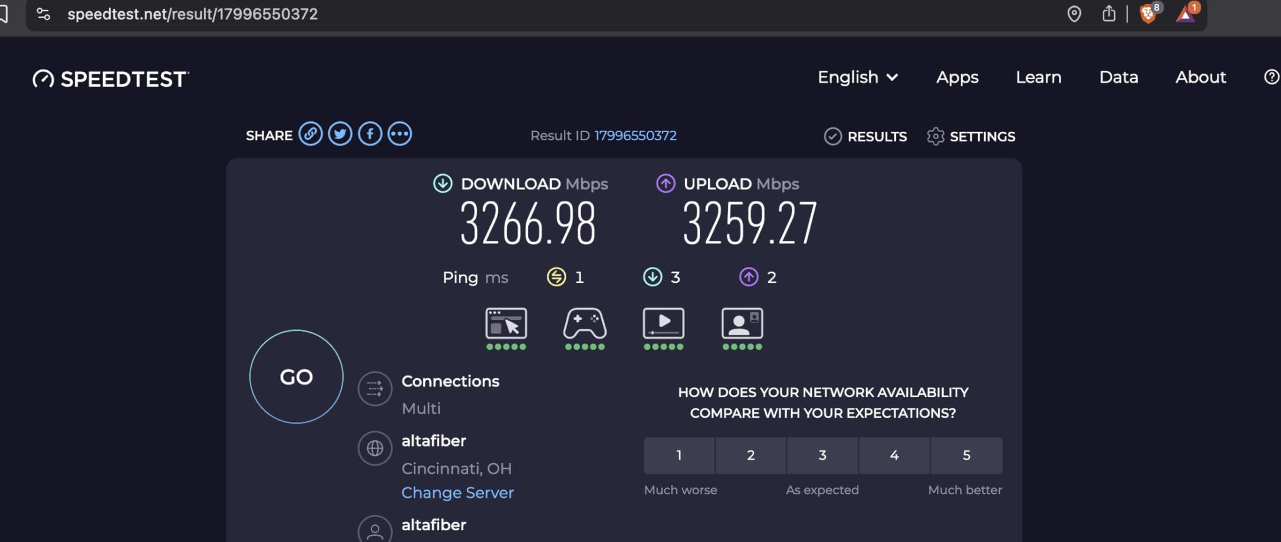Rate network availability 1, much worse
The height and width of the screenshot is (542, 1281).
pyautogui.click(x=679, y=455)
